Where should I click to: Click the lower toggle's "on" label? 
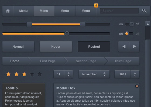[121, 34]
